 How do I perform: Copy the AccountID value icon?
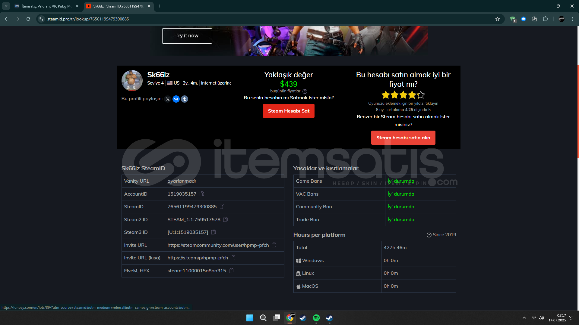pos(202,194)
